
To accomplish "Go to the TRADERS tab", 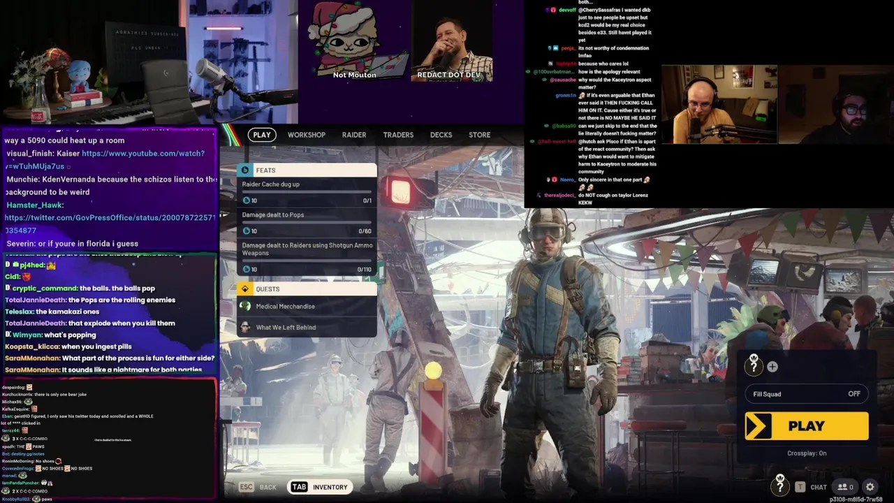I will (x=398, y=135).
